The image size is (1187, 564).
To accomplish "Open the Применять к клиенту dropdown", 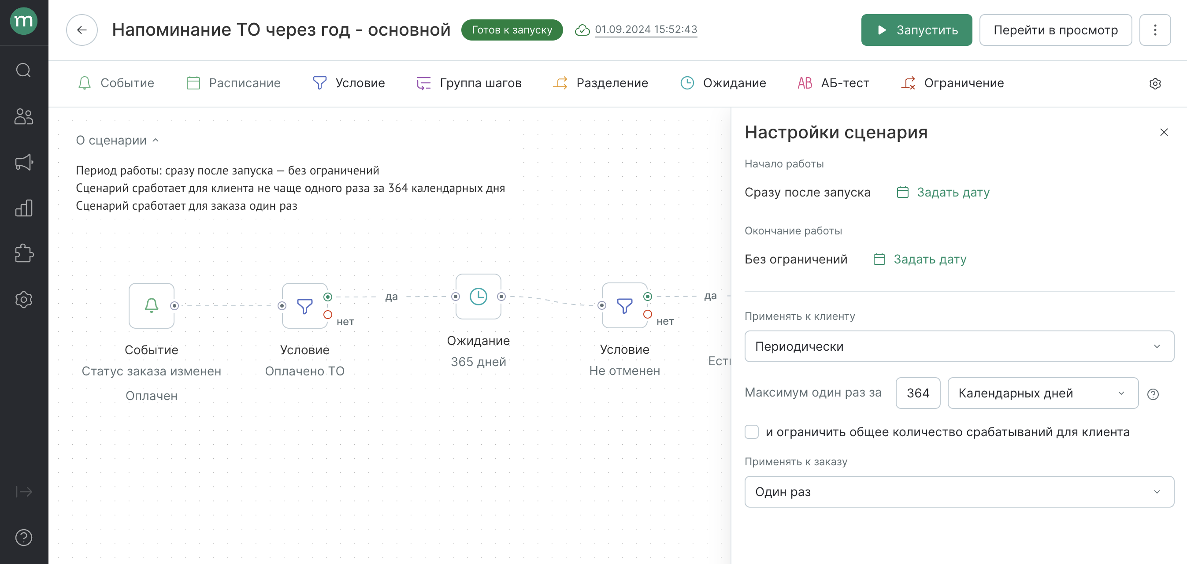I will click(959, 346).
